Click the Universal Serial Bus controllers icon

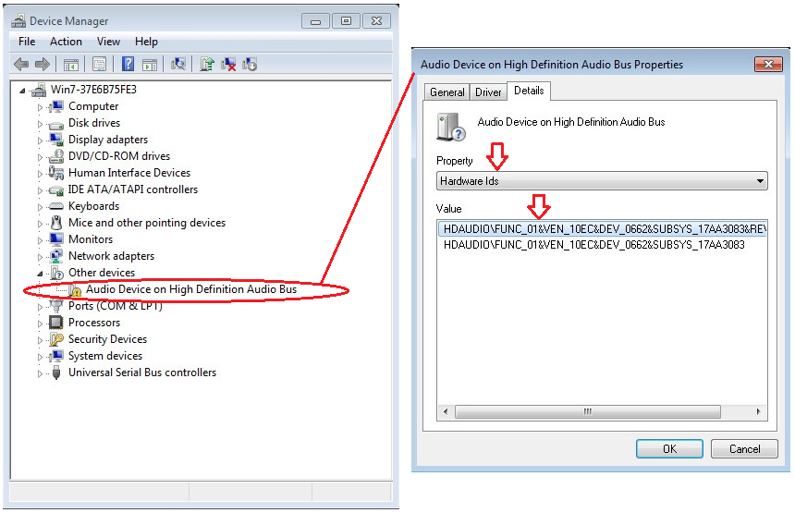[x=56, y=373]
